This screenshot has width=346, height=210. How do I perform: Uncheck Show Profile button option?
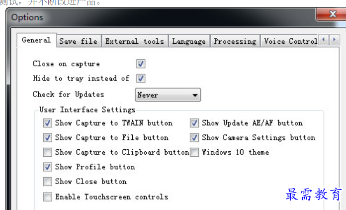(47, 167)
